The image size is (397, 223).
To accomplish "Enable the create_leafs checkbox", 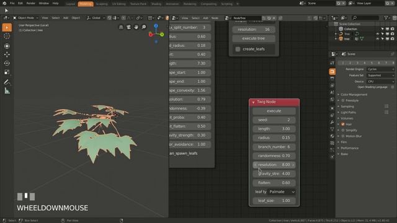I will (x=238, y=49).
